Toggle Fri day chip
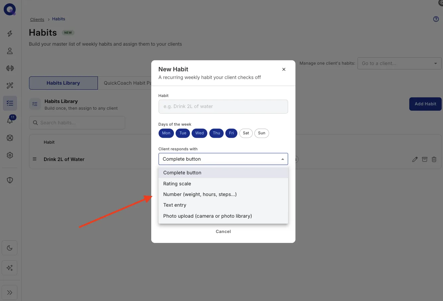 [x=231, y=133]
